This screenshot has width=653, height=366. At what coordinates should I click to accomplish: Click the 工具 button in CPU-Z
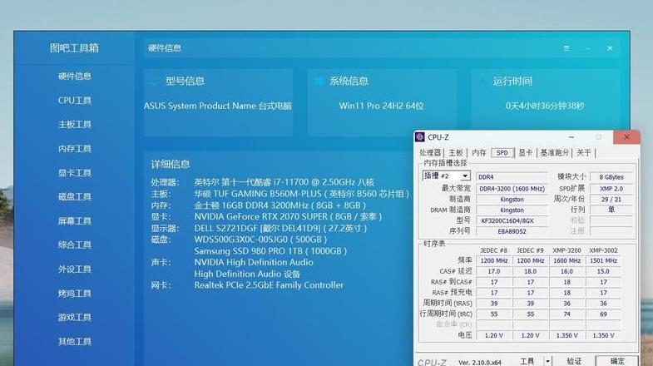coord(527,361)
